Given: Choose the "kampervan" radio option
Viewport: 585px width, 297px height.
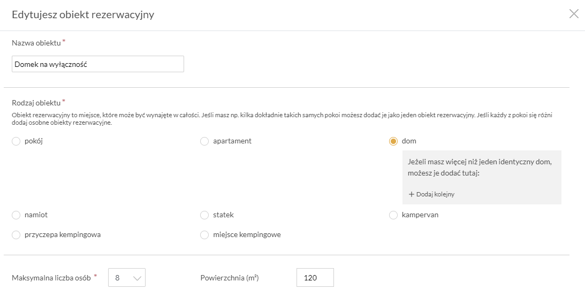Looking at the screenshot, I should point(393,215).
